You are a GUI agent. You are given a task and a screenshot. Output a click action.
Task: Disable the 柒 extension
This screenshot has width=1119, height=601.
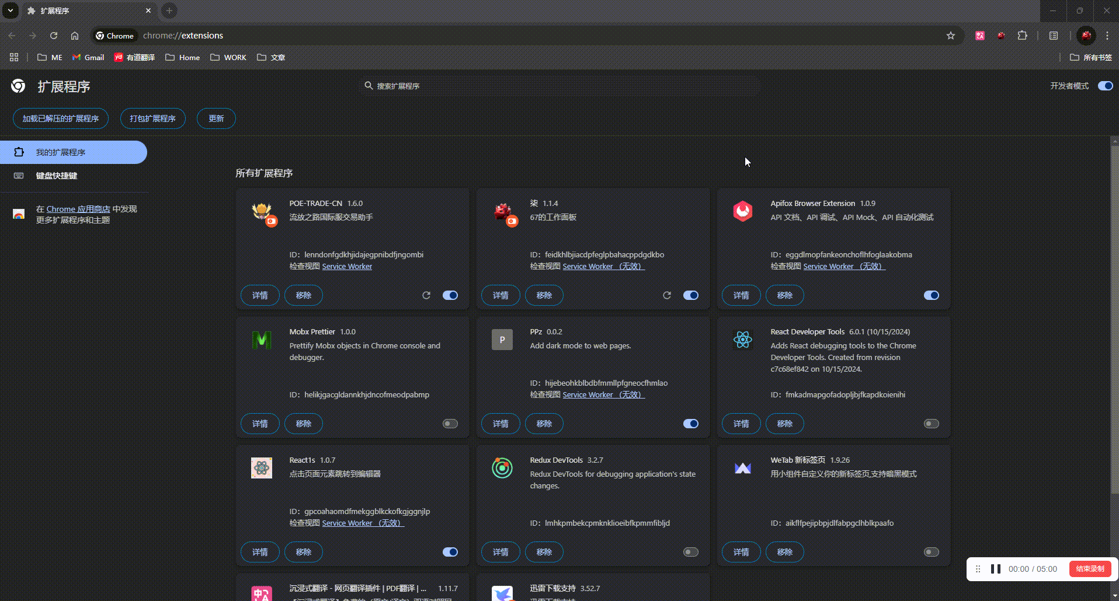[x=691, y=295]
